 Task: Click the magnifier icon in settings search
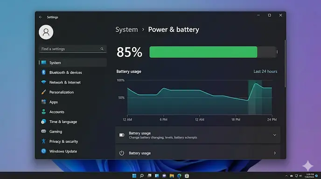[x=102, y=49]
